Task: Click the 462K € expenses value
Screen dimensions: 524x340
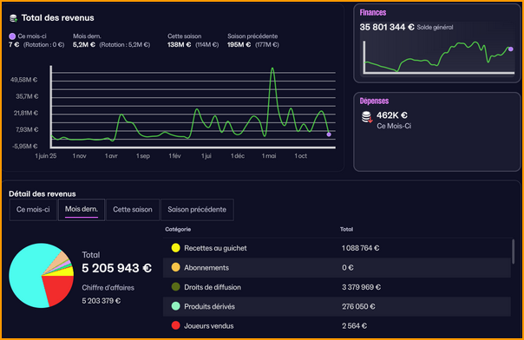Action: [392, 115]
